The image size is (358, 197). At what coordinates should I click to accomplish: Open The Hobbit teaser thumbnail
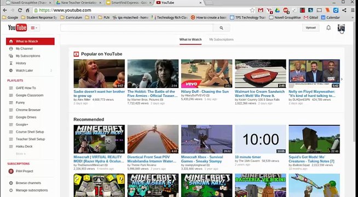(153, 74)
